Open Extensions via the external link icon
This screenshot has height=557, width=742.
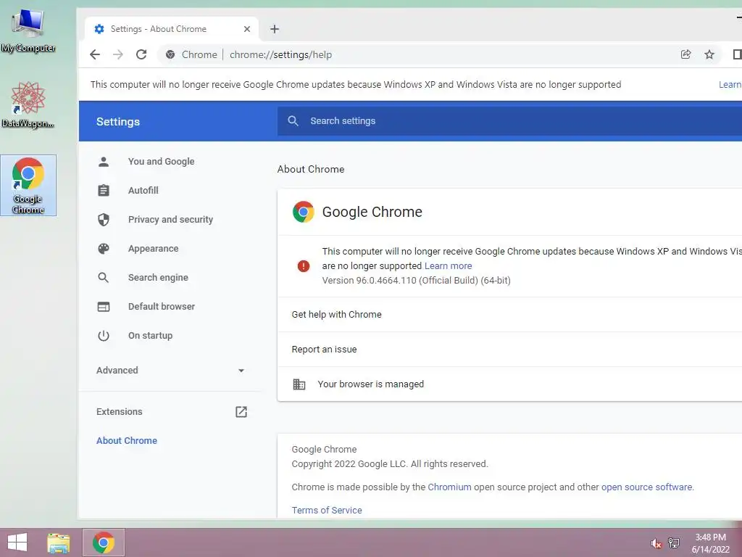pyautogui.click(x=241, y=412)
